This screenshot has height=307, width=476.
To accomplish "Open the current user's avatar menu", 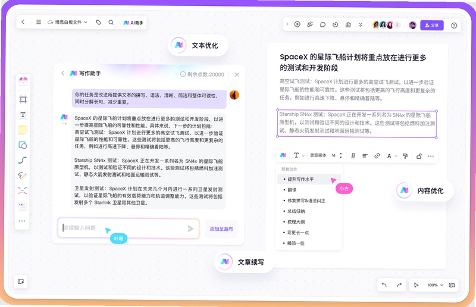I will (x=412, y=25).
